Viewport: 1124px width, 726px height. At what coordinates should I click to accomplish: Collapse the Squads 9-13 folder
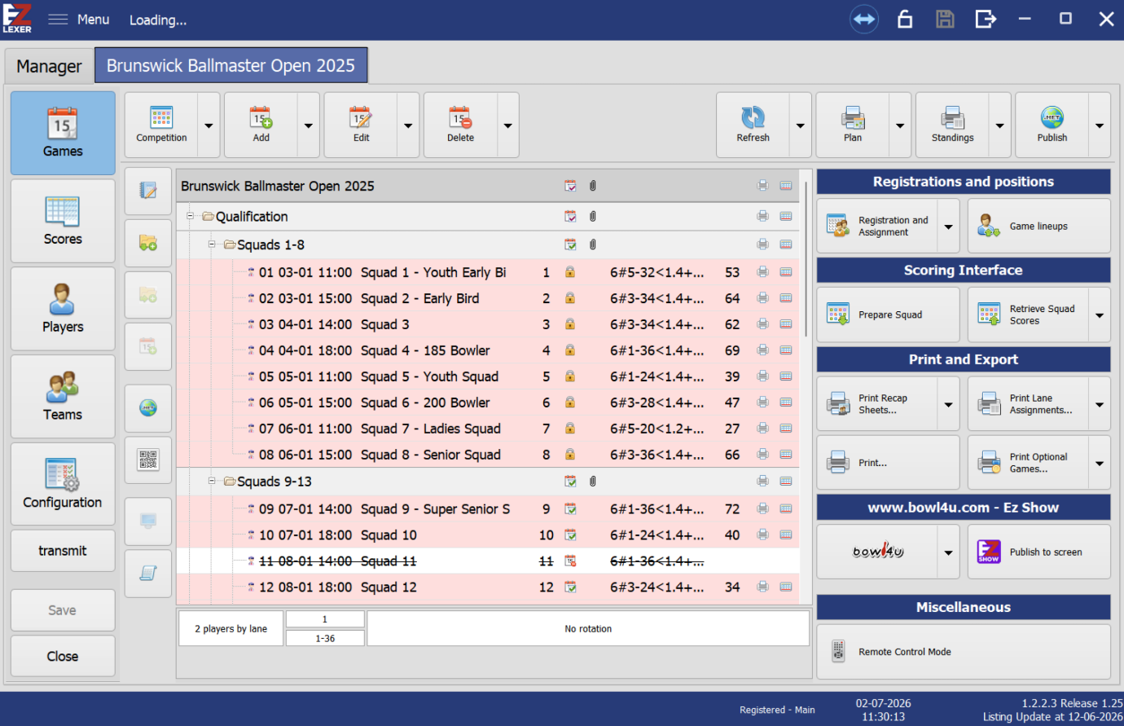[212, 482]
